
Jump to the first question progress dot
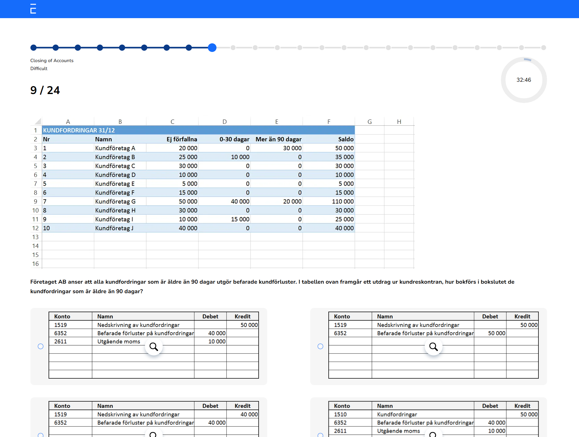point(34,48)
